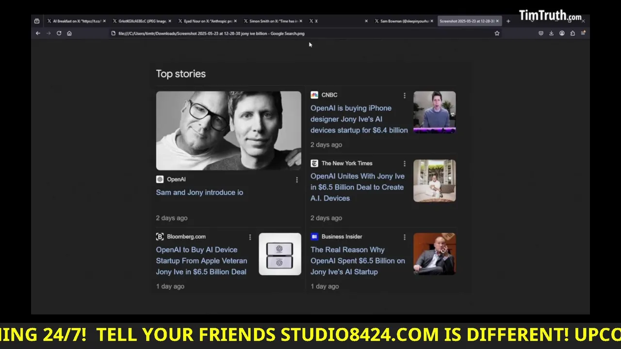
Task: Click 1 day ago under Business Insider story
Action: 325,286
